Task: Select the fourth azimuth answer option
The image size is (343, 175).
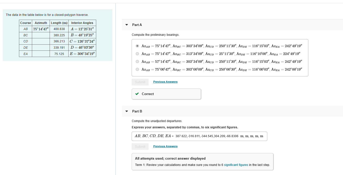Action: [x=137, y=69]
